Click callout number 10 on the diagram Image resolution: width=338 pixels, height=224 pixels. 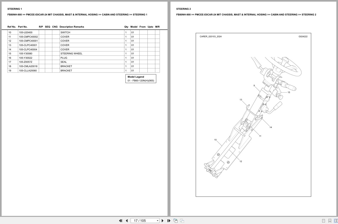[215, 140]
